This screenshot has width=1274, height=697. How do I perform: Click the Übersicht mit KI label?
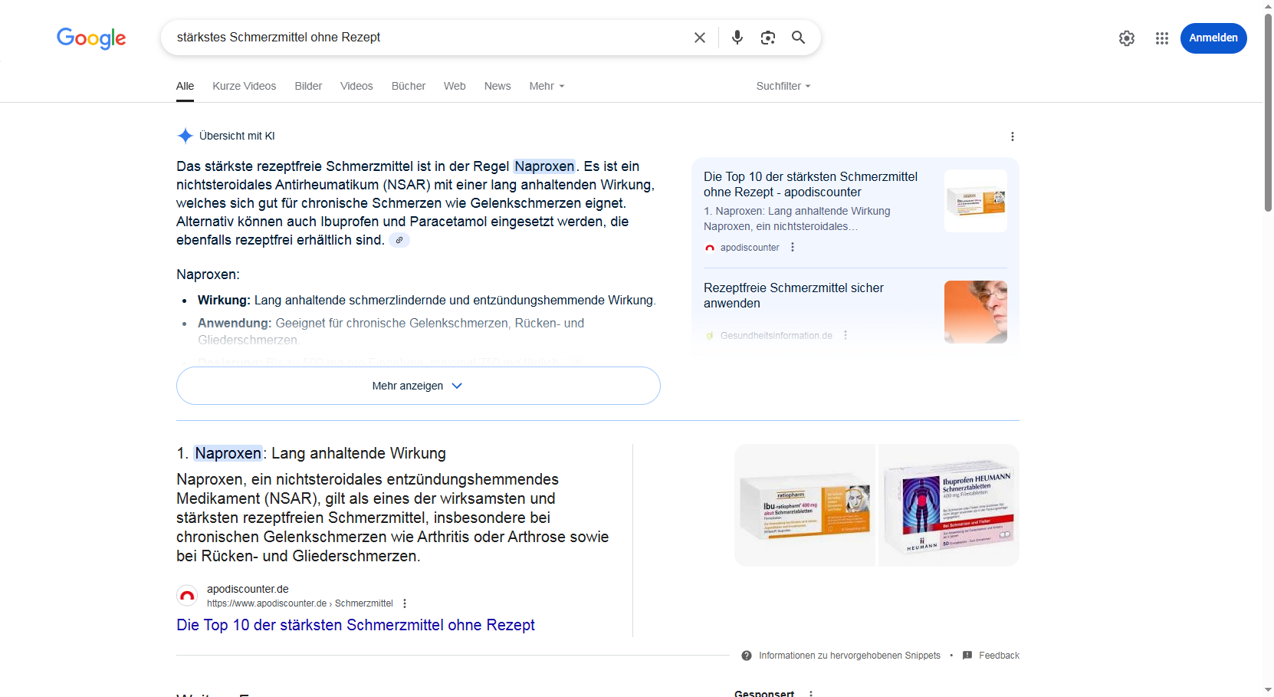(237, 136)
